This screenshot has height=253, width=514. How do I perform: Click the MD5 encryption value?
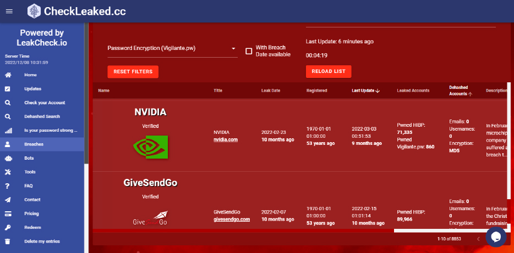455,151
